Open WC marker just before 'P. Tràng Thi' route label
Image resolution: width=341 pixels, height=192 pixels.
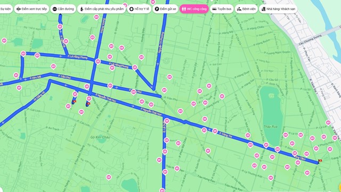coord(215,131)
